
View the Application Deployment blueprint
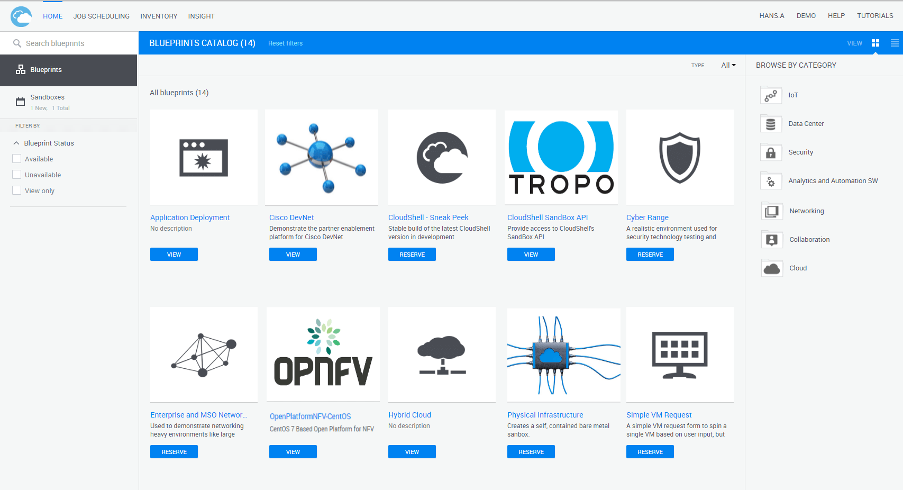click(x=174, y=255)
